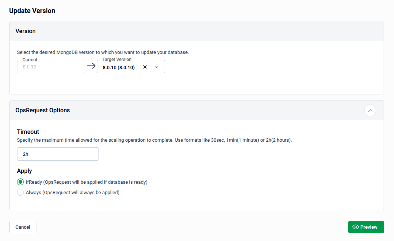Viewport: 394px width, 241px height.
Task: Click the arrow icon between Current and Target Version
Action: pyautogui.click(x=91, y=66)
